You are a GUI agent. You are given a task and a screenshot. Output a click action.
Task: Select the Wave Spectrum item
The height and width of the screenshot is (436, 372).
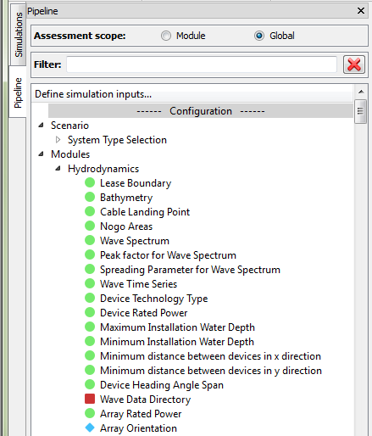(135, 241)
